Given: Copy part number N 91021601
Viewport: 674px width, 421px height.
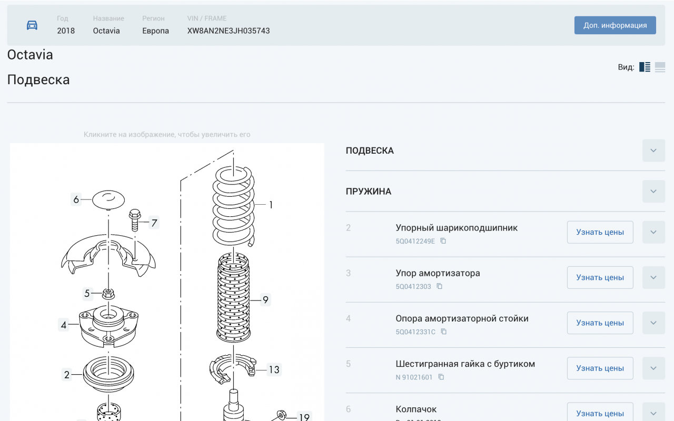Looking at the screenshot, I should coord(441,377).
